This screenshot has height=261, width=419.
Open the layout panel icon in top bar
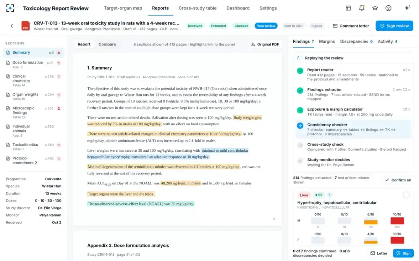[348, 8]
